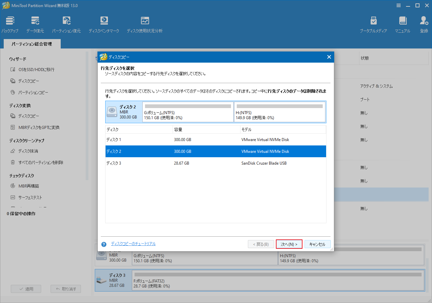Open the hamburger menu at top right

pos(399,5)
